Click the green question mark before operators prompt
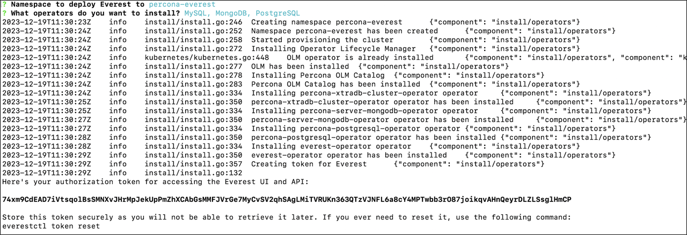The width and height of the screenshot is (687, 235). click(x=4, y=13)
